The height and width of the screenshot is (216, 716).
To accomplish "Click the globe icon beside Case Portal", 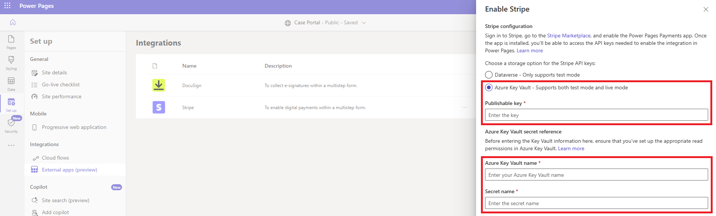I will [288, 23].
